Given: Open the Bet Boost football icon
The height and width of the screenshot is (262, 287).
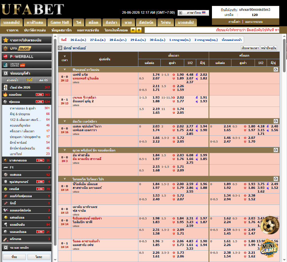Looking at the screenshot, I should 270,225.
